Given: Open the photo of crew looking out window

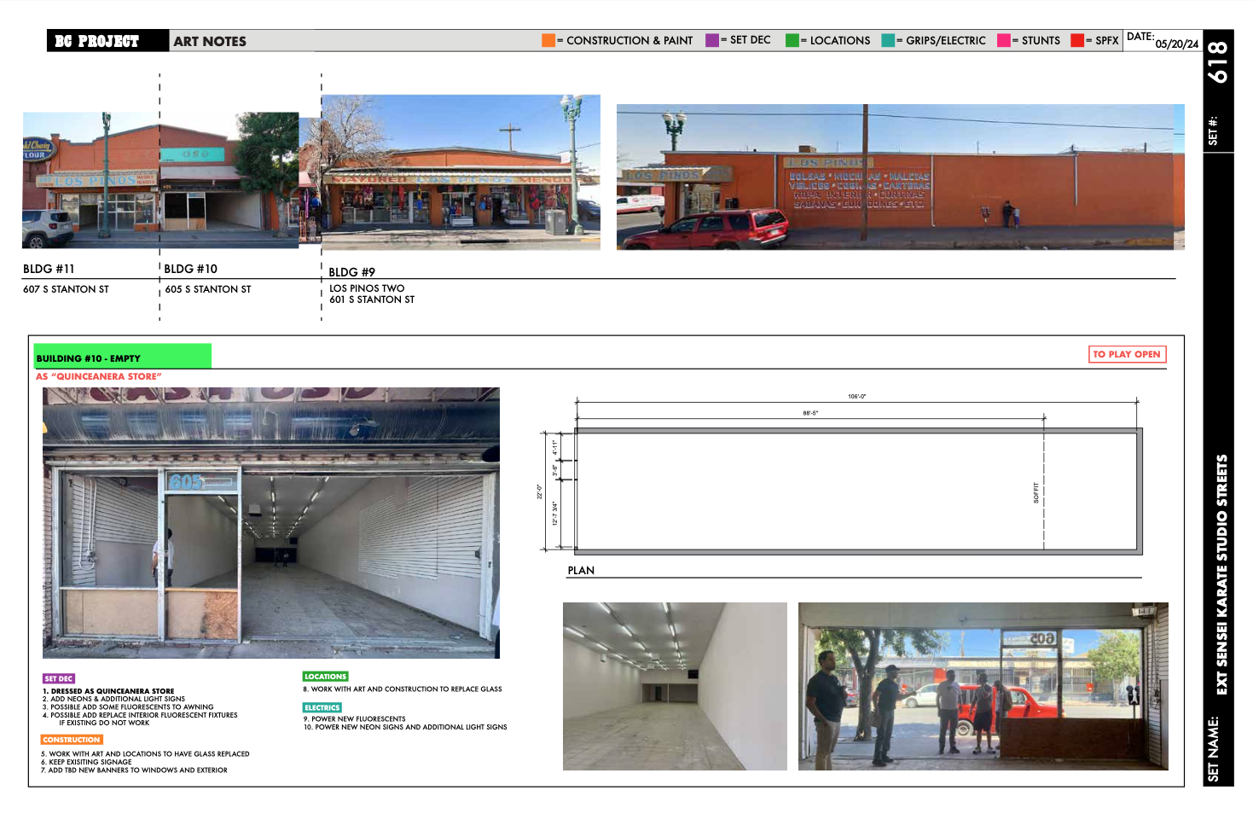Looking at the screenshot, I should click(983, 686).
